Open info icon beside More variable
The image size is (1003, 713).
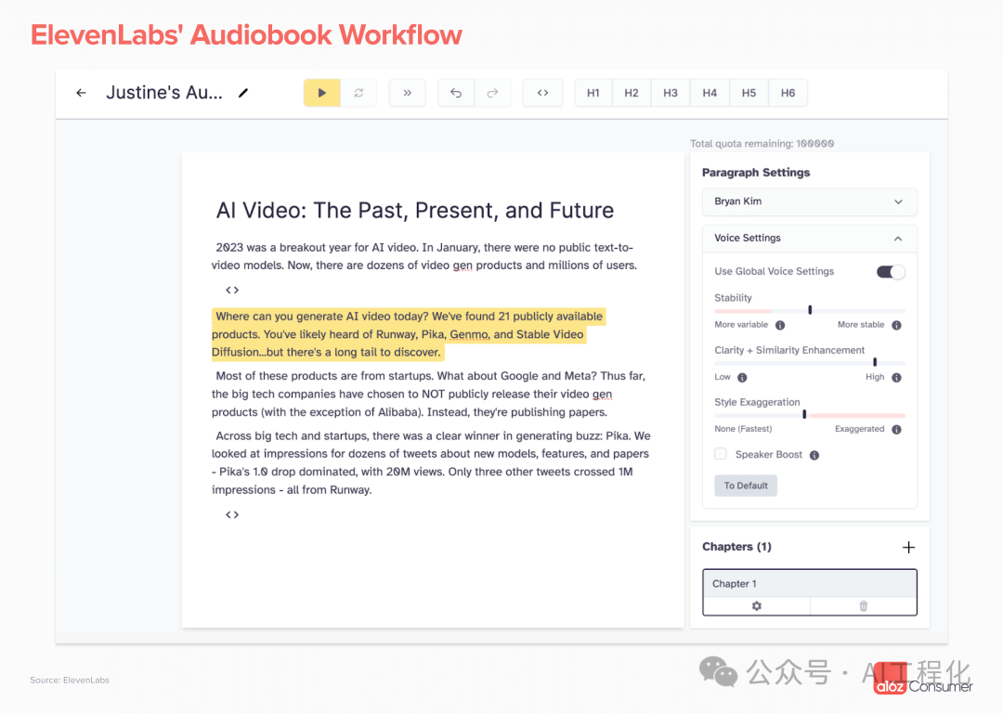[780, 325]
